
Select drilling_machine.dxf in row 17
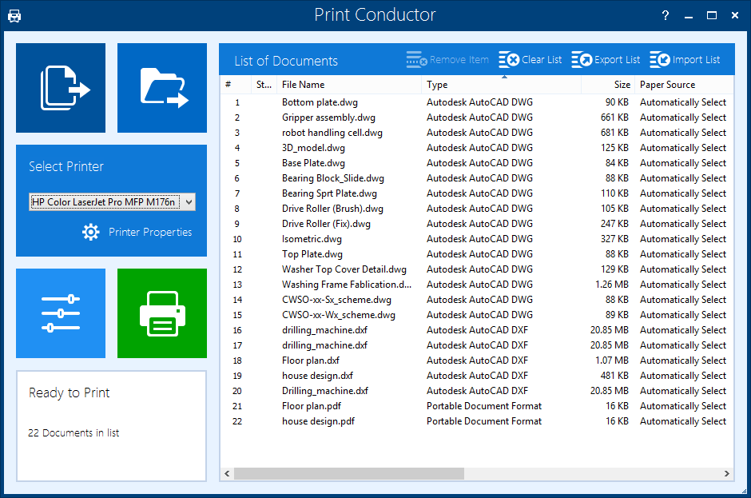324,345
